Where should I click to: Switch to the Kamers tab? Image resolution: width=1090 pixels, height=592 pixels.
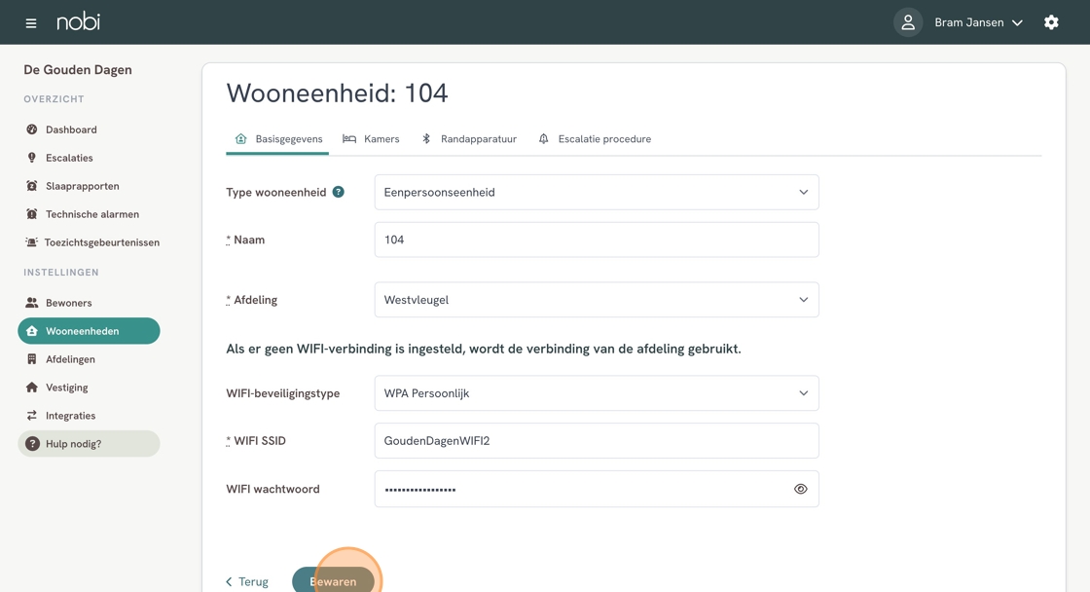372,139
